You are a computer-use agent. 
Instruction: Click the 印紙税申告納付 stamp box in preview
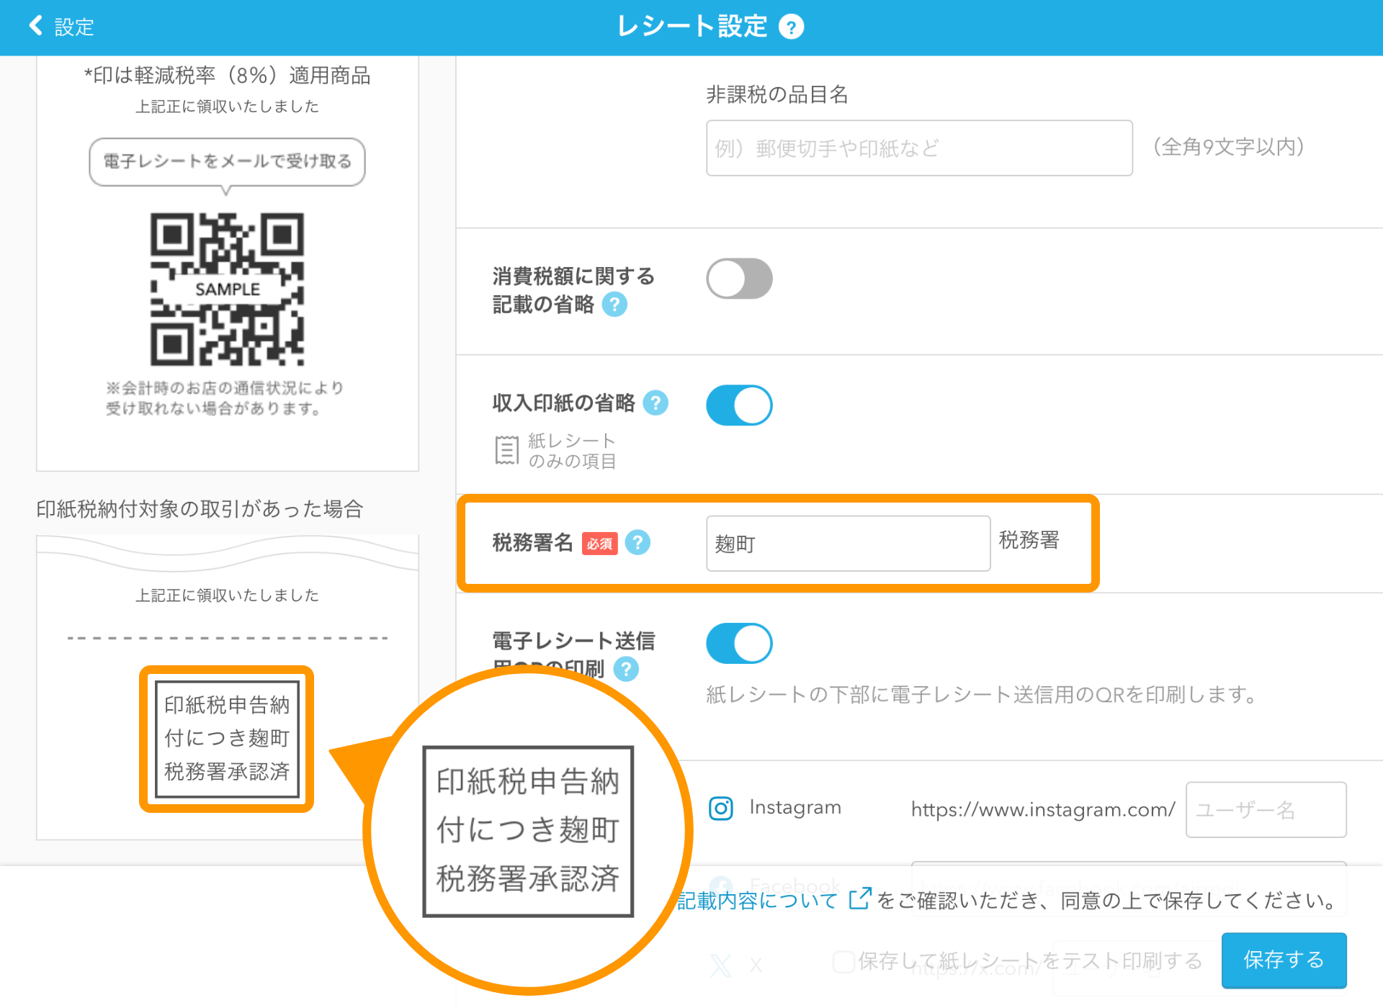point(227,739)
